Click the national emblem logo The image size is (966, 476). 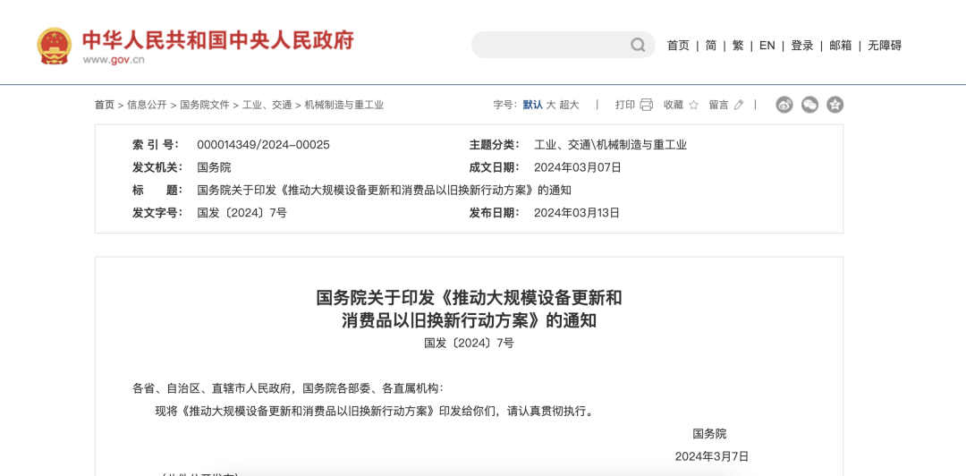54,46
